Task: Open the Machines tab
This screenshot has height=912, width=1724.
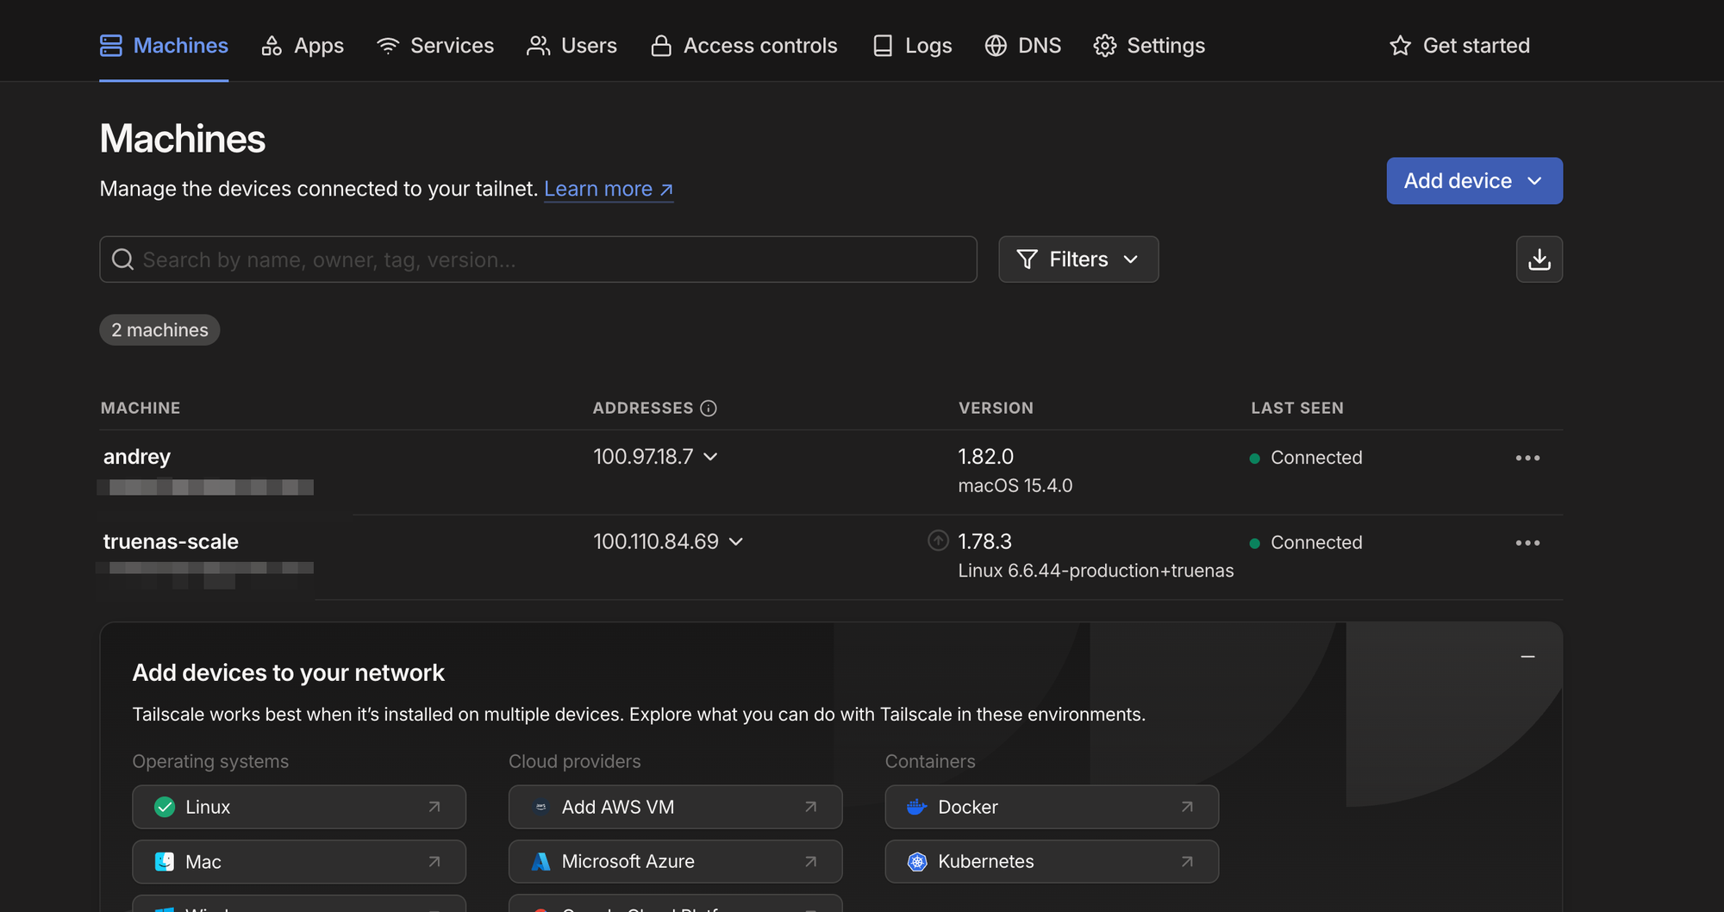Action: click(164, 46)
